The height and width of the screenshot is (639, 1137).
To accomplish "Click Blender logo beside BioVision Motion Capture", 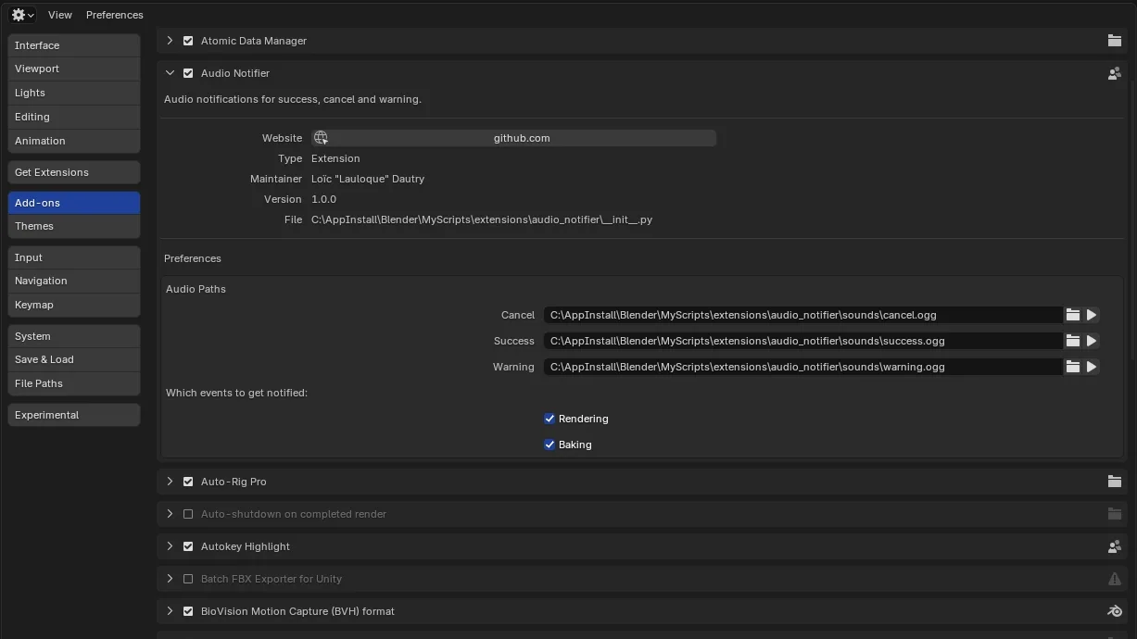I will click(1115, 610).
